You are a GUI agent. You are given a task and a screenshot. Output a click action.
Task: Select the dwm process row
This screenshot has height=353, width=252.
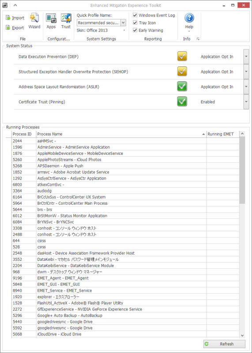pyautogui.click(x=126, y=272)
